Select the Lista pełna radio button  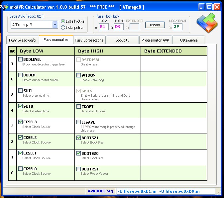click(63, 28)
